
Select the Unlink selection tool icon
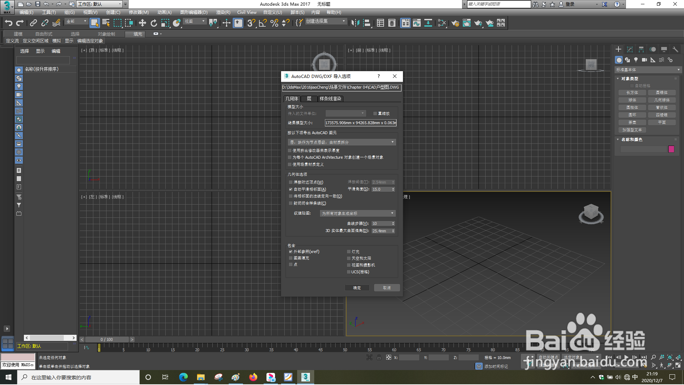tap(45, 23)
